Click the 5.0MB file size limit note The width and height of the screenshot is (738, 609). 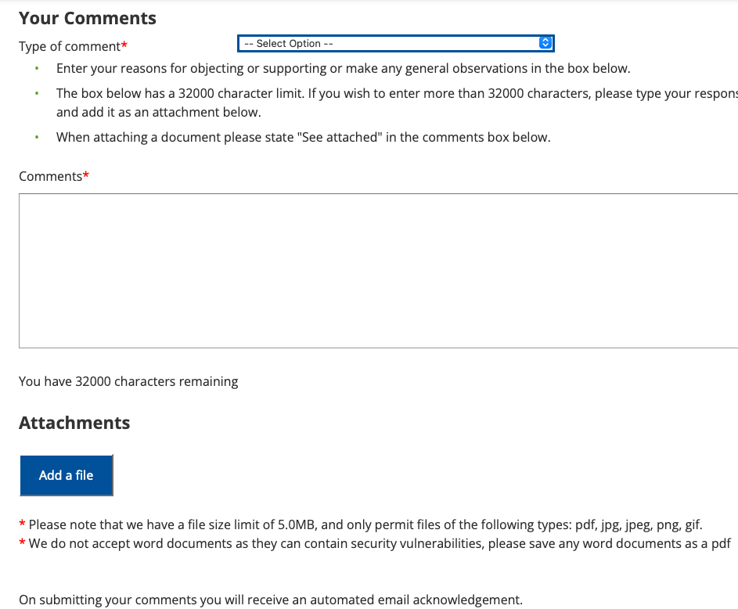point(365,524)
